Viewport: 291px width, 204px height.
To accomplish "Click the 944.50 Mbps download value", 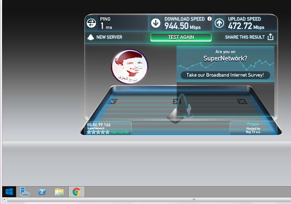I will (183, 26).
